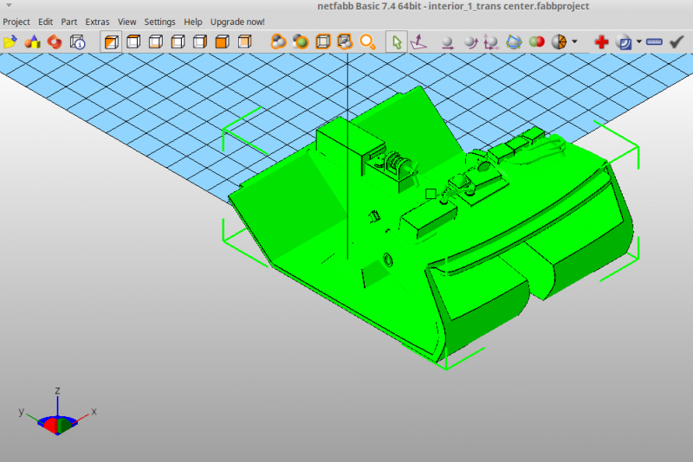Click the triangulated sphere mesh icon
Viewport: 693px width, 462px height.
559,42
